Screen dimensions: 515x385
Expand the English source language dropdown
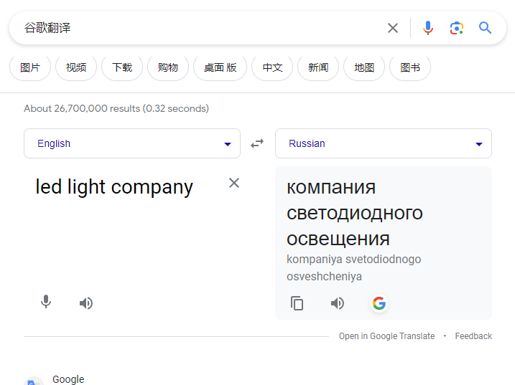click(132, 143)
